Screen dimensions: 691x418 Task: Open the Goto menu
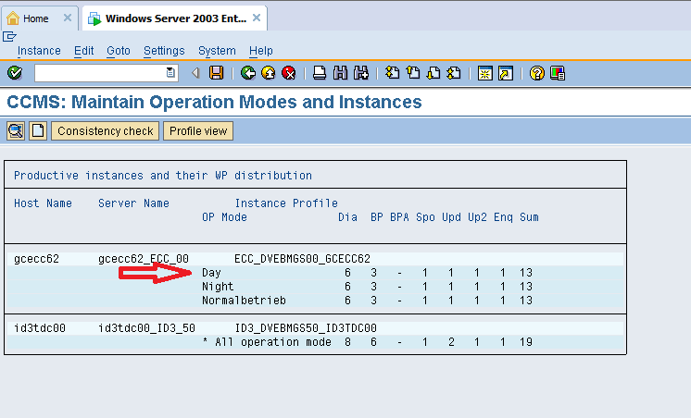(119, 51)
